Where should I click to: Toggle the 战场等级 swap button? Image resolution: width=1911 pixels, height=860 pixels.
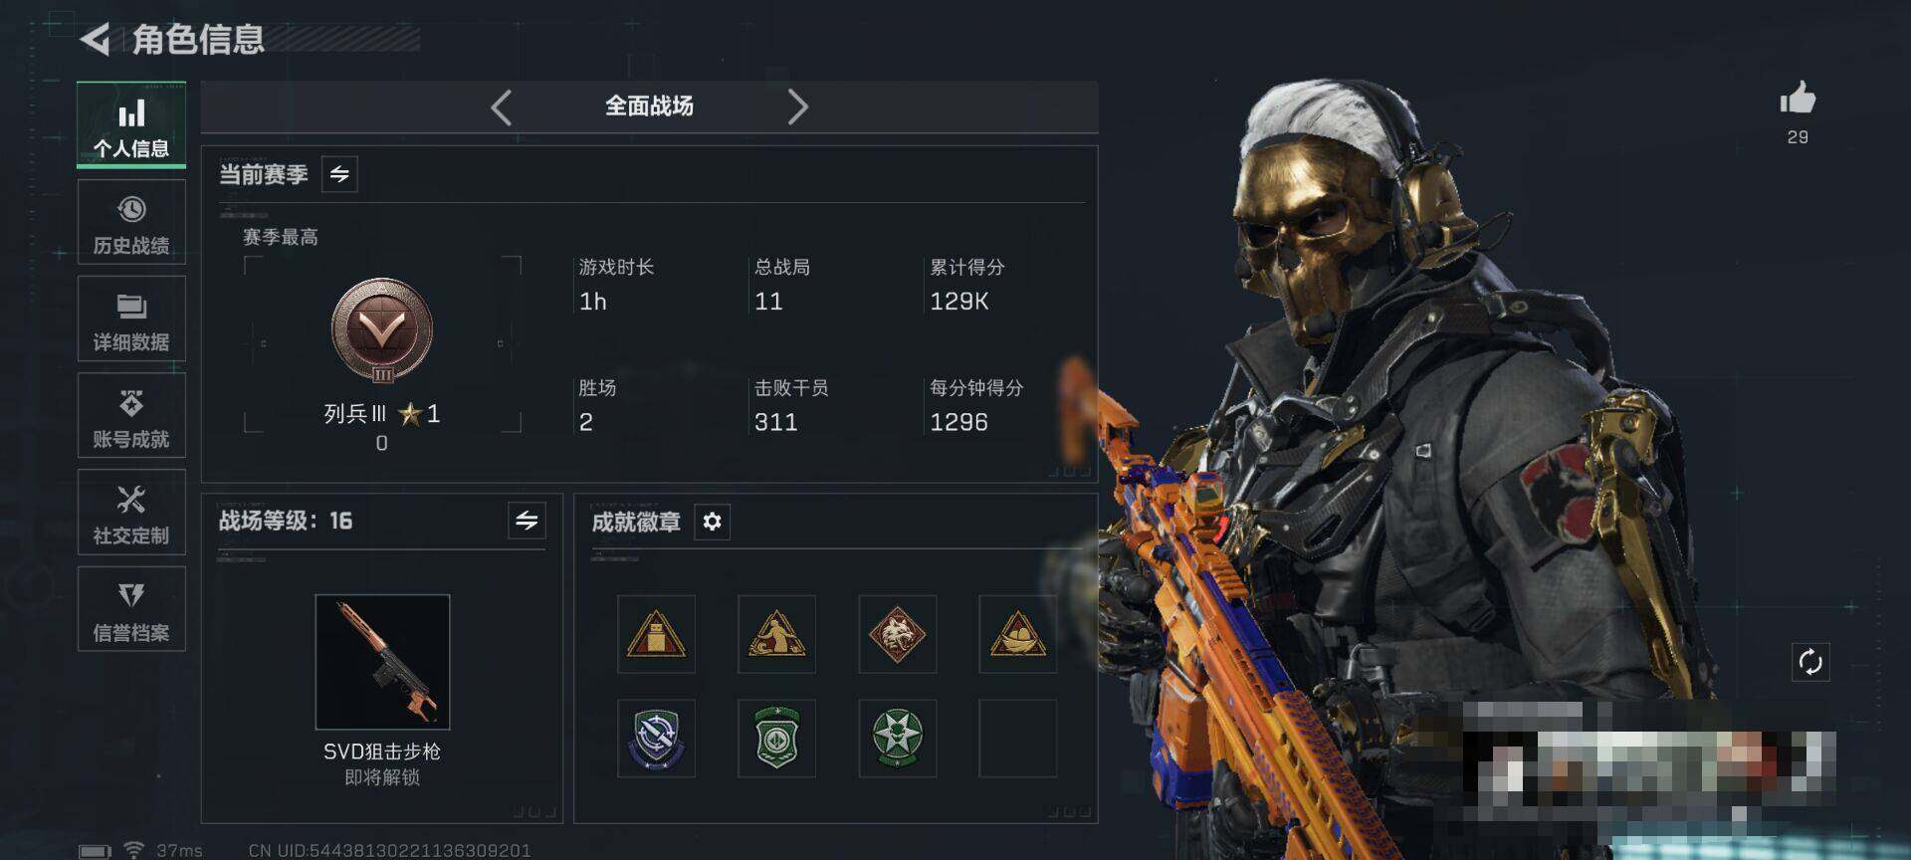[527, 520]
